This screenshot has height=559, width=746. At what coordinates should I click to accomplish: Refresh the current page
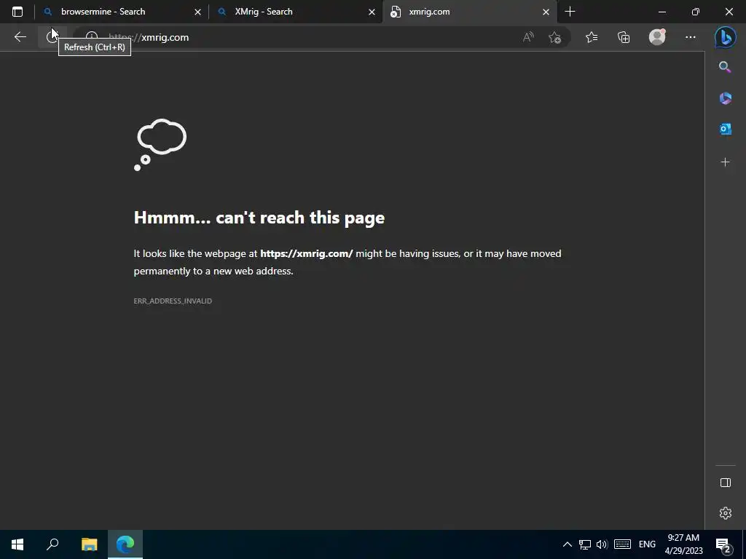(x=52, y=37)
